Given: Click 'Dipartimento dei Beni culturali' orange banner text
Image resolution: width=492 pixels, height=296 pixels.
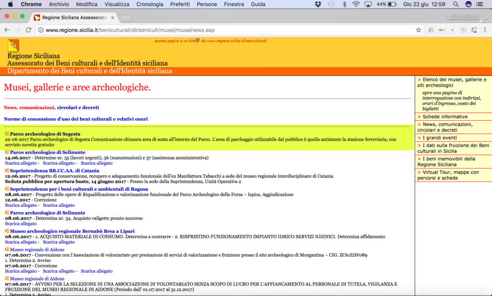Looking at the screenshot, I should (90, 71).
